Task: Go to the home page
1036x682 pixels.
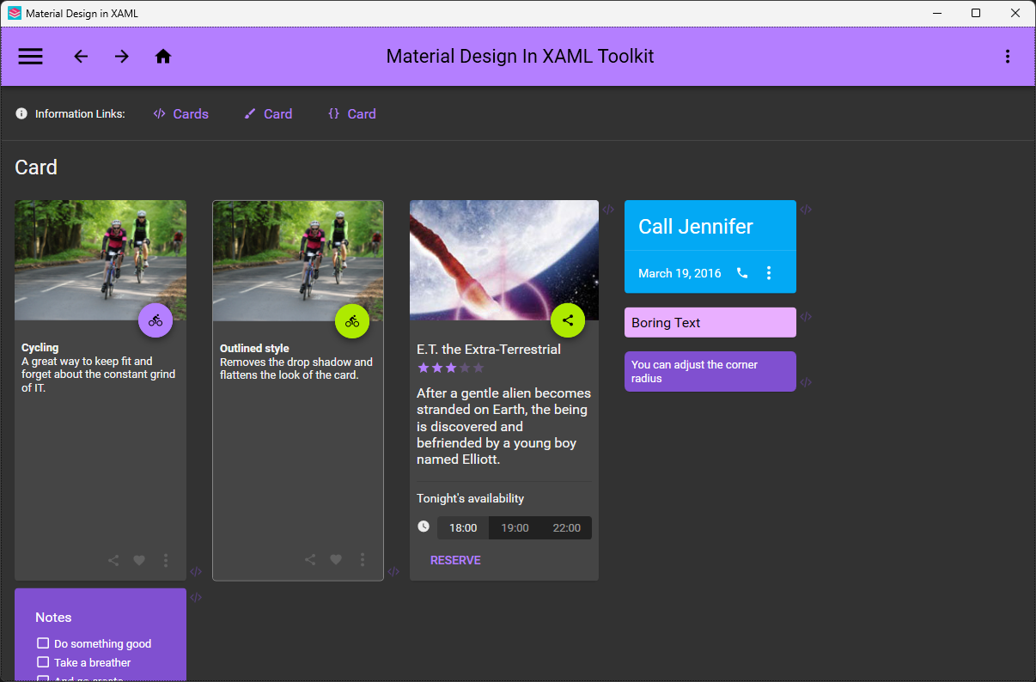Action: (163, 57)
